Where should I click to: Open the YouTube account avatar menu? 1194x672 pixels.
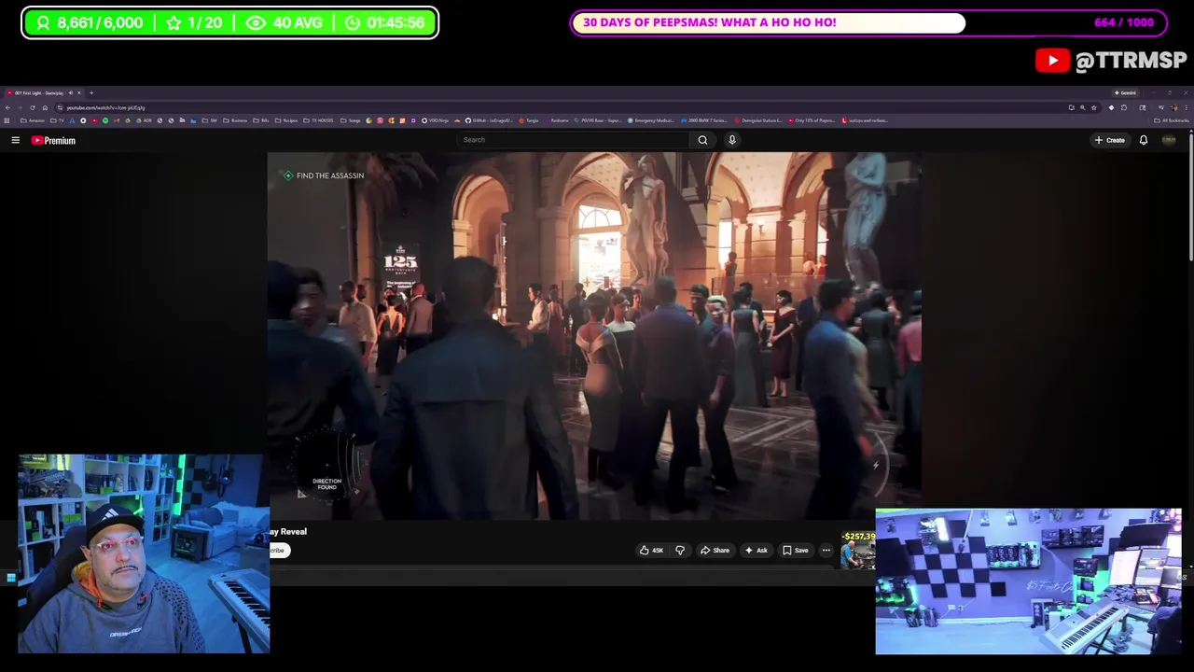tap(1169, 140)
